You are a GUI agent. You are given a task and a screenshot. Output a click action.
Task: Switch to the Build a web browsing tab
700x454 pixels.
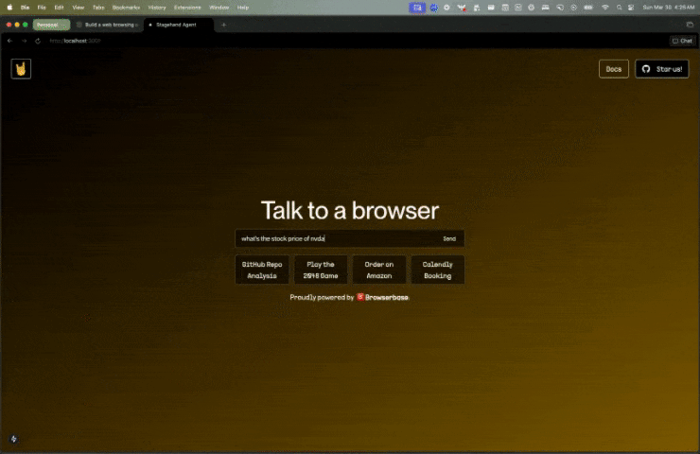108,25
